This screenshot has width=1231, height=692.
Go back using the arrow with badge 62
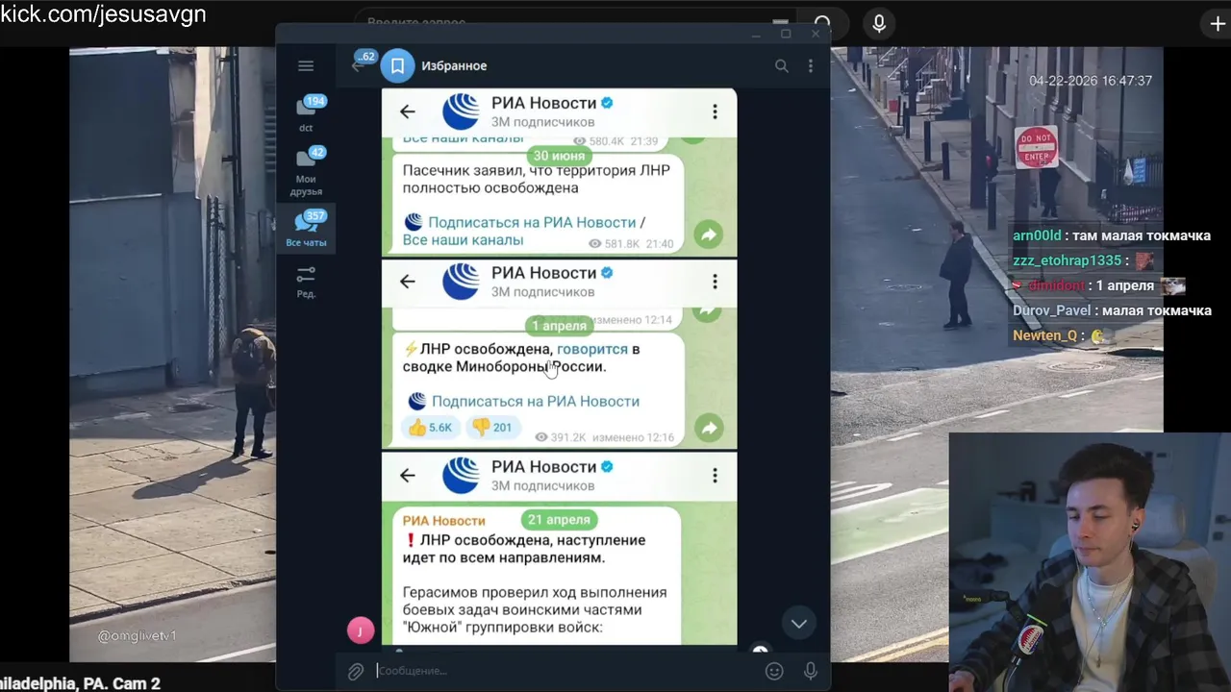pyautogui.click(x=358, y=65)
